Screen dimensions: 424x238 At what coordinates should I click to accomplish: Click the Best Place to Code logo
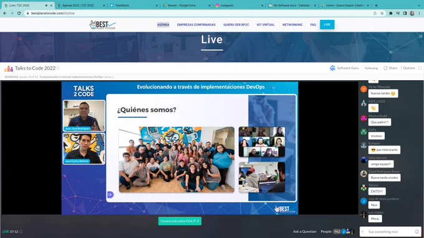tap(102, 25)
